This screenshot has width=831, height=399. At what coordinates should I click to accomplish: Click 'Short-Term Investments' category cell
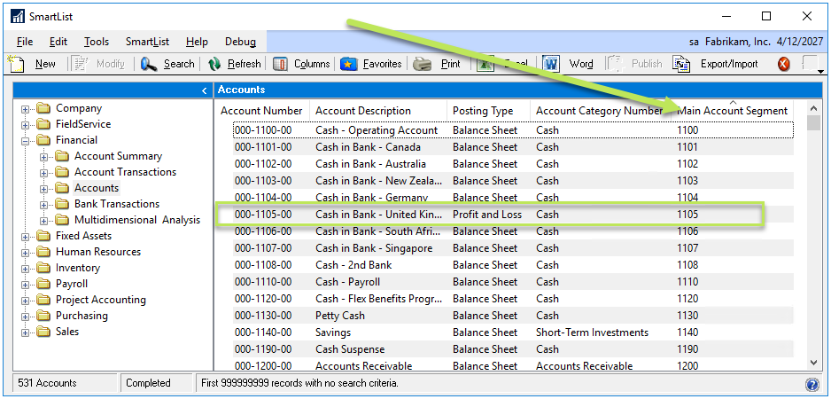(592, 332)
